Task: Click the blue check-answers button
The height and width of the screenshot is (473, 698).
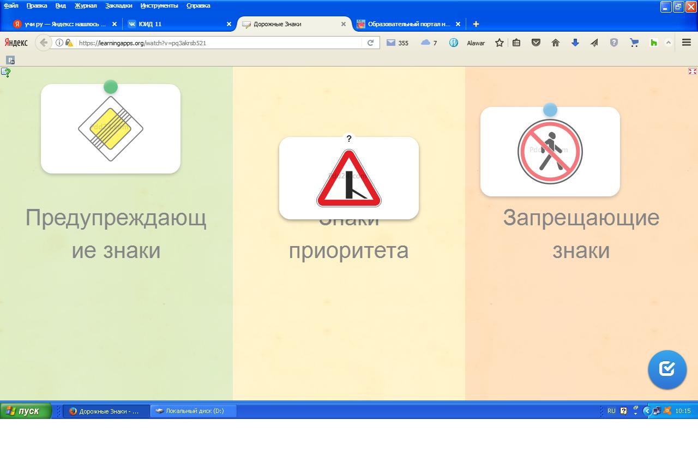Action: tap(667, 369)
